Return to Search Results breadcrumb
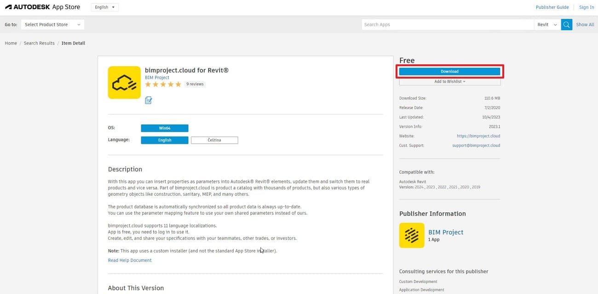The image size is (598, 294). (39, 43)
